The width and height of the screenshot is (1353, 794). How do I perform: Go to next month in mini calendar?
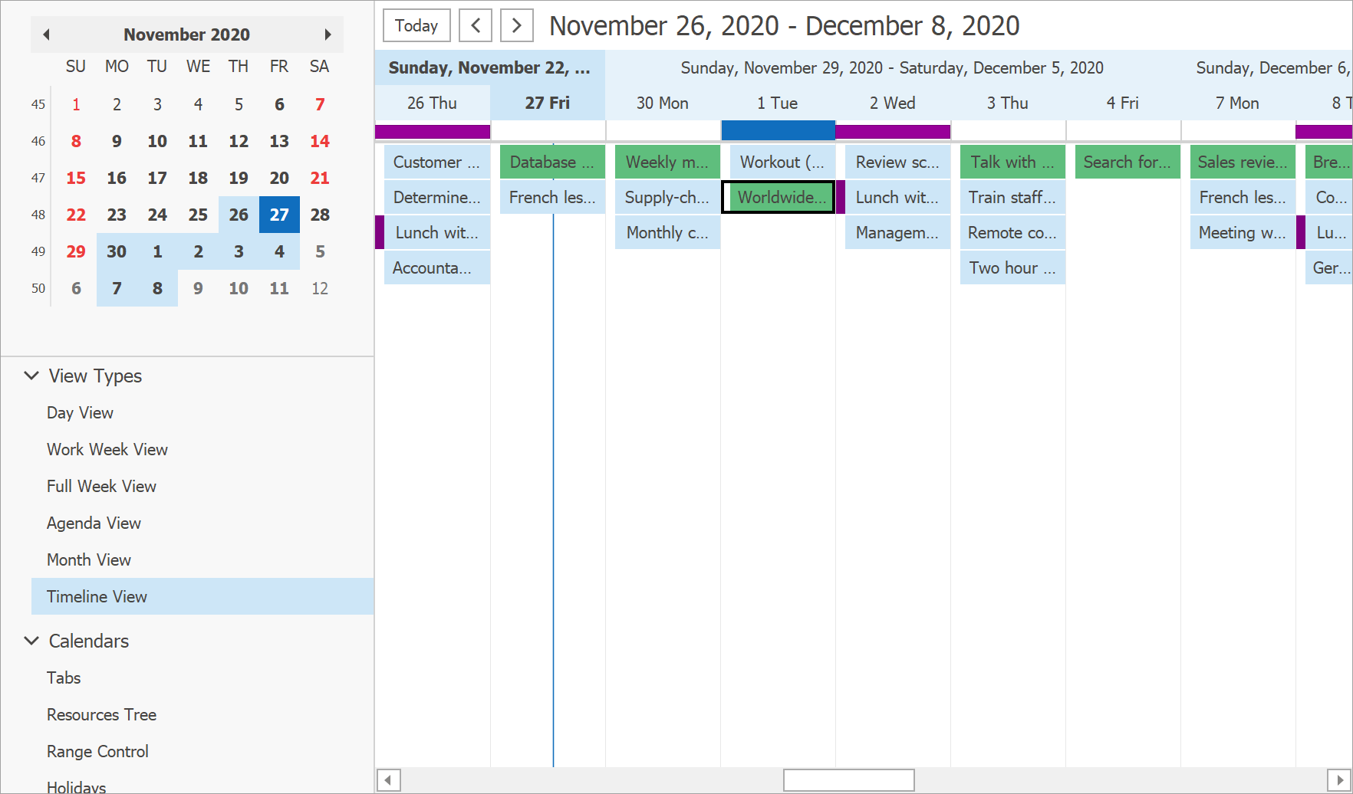click(328, 34)
